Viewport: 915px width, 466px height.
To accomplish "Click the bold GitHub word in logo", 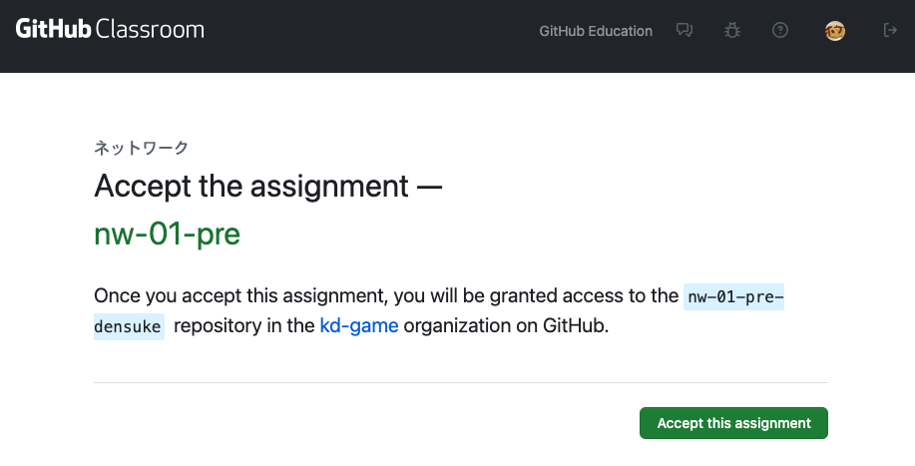I will click(x=53, y=29).
